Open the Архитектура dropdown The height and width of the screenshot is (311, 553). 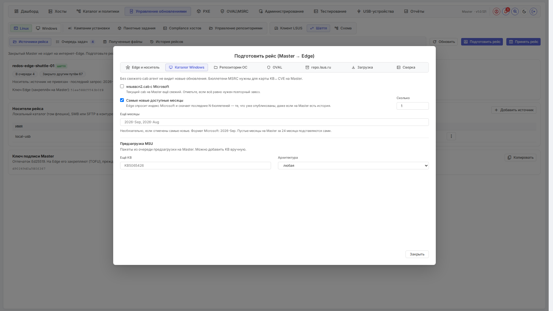(353, 166)
